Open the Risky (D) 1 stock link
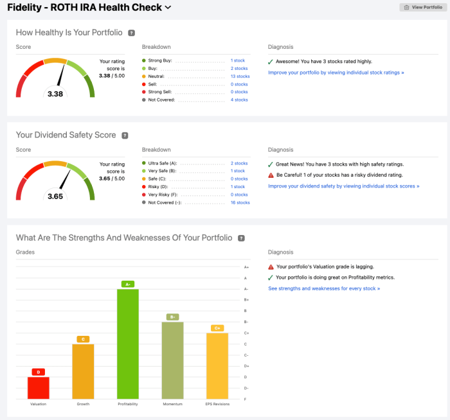Screen dimensions: 450x420 pyautogui.click(x=238, y=187)
